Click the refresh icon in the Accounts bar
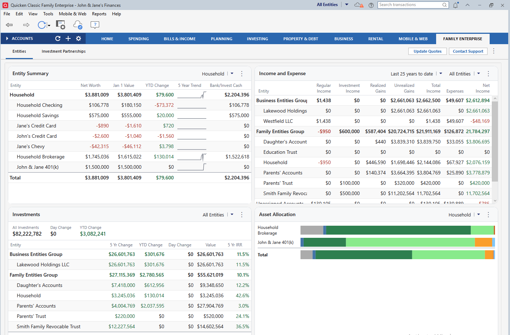 (58, 38)
